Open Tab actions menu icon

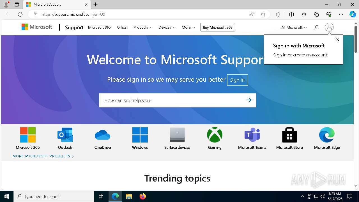(17, 4)
